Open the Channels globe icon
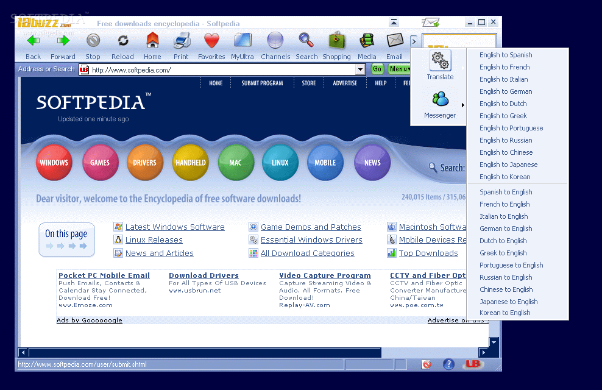This screenshot has width=602, height=390. pyautogui.click(x=275, y=40)
